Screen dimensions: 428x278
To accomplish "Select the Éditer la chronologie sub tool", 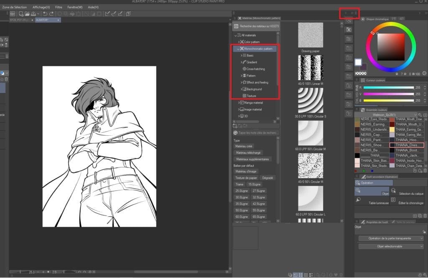I will coord(408,201).
